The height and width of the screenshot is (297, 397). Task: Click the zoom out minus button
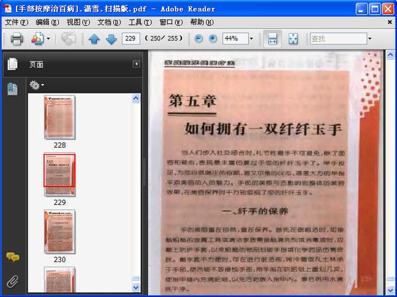coord(198,38)
